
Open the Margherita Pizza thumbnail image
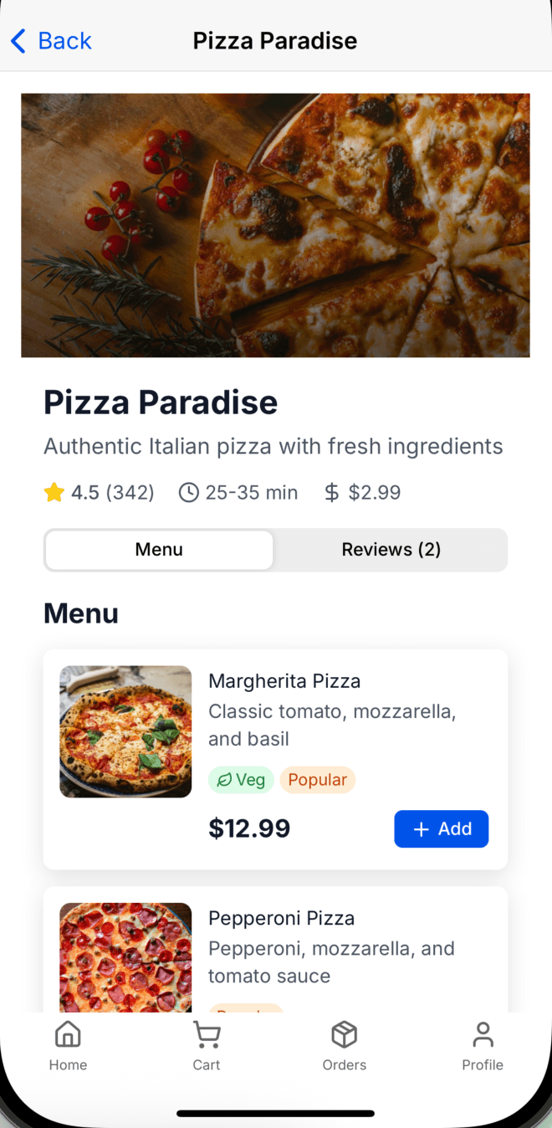click(125, 731)
